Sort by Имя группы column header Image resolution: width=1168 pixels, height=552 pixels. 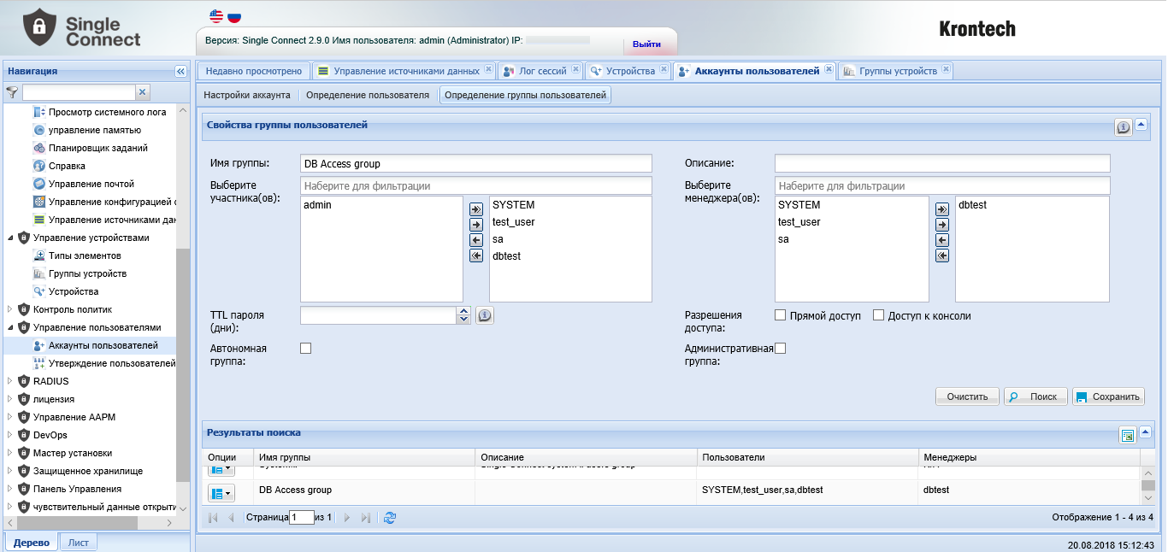pos(364,458)
